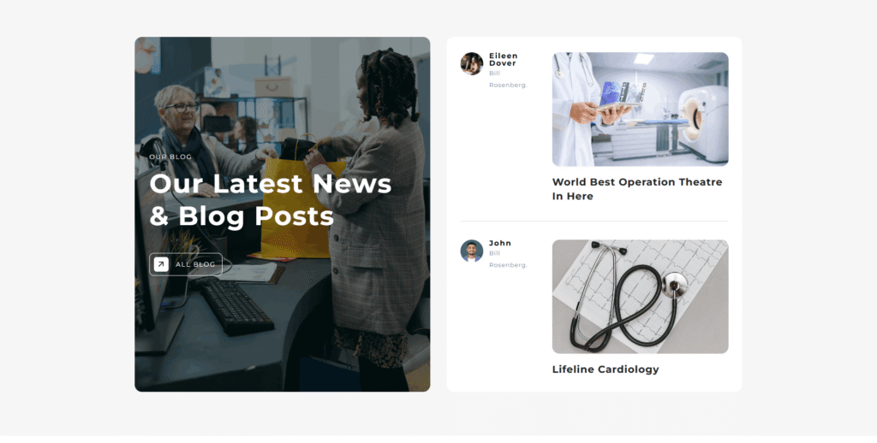Click the black keyboard in hero photo
The image size is (877, 443).
click(x=236, y=306)
